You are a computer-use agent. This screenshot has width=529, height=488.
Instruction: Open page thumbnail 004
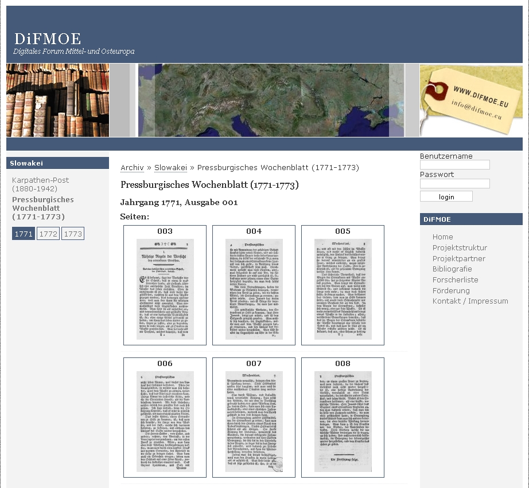254,289
